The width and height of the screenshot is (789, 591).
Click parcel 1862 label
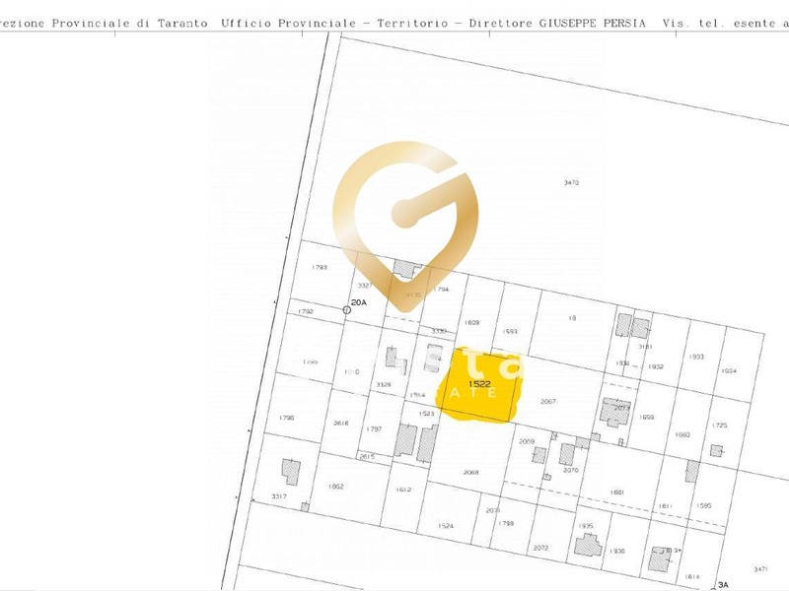[x=335, y=487]
